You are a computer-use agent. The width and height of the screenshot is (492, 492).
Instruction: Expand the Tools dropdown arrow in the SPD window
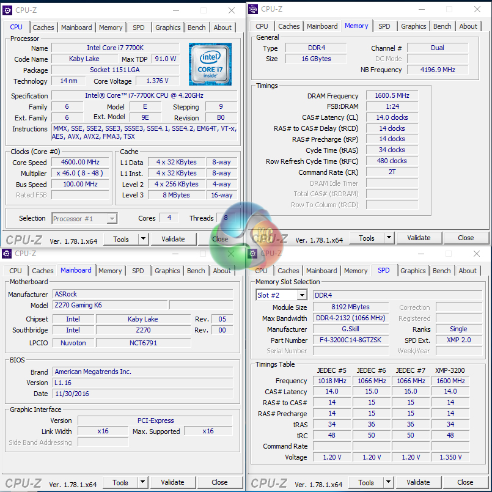(x=389, y=482)
